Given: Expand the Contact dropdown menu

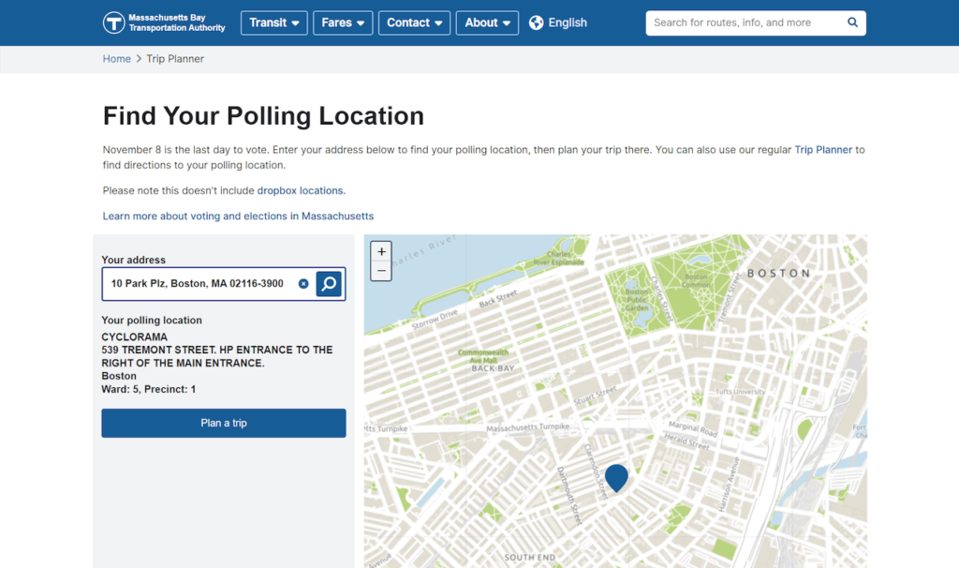Looking at the screenshot, I should [x=414, y=22].
